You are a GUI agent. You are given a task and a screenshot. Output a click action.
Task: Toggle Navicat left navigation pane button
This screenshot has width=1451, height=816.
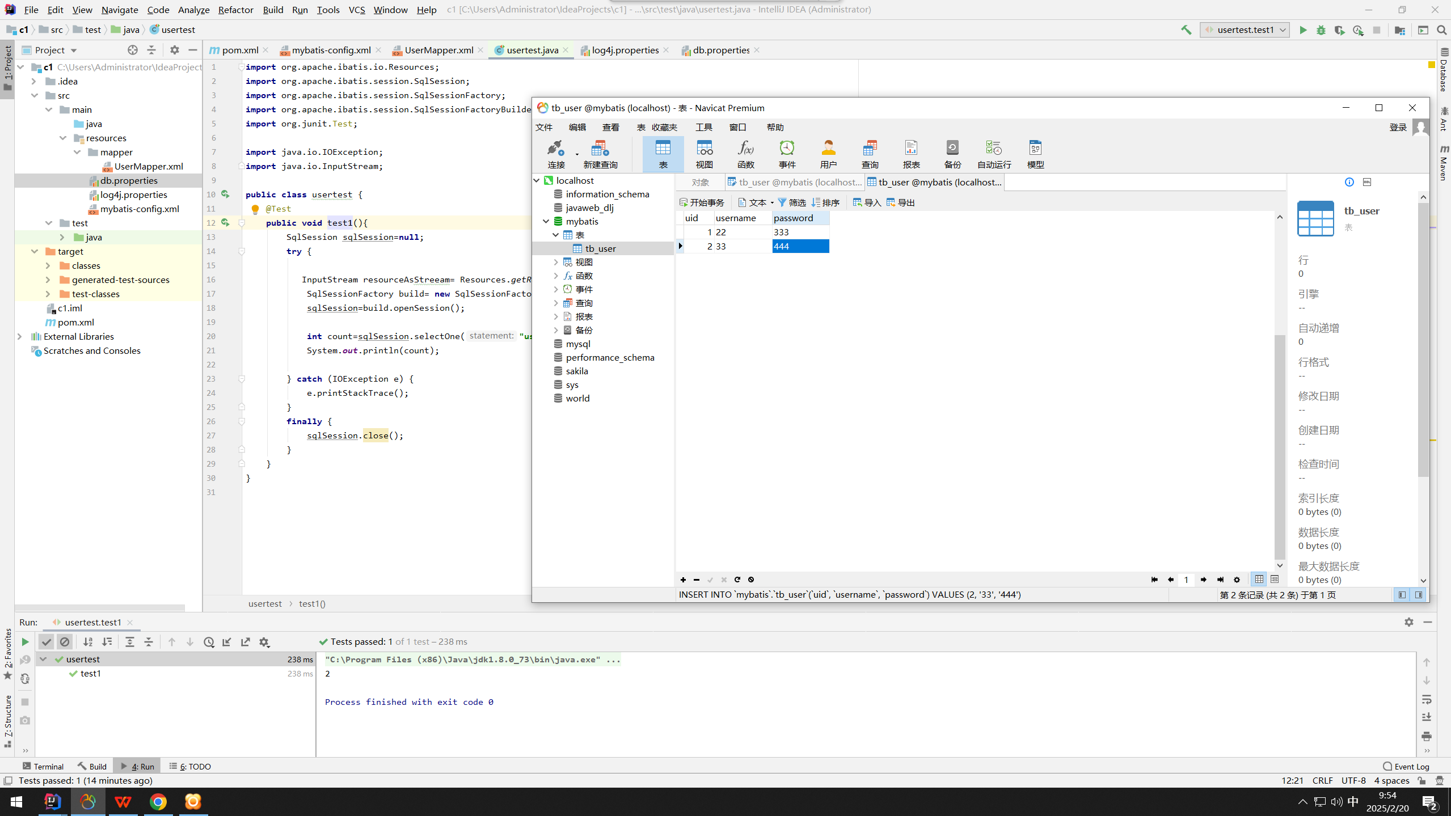pos(1402,594)
